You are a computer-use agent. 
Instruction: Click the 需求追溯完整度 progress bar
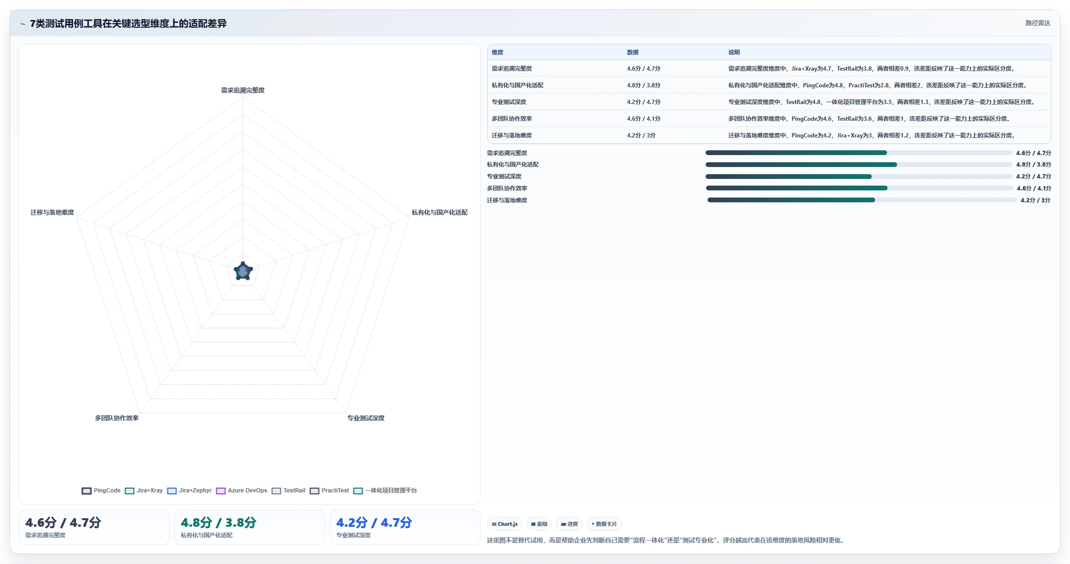pyautogui.click(x=859, y=153)
